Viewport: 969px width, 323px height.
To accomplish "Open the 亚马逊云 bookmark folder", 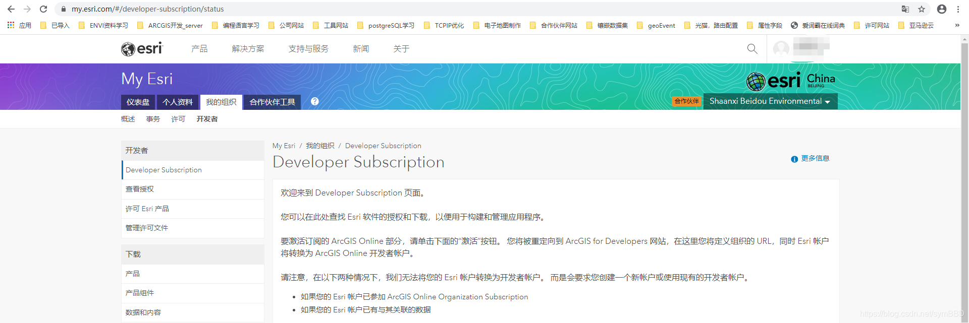I will tap(916, 25).
